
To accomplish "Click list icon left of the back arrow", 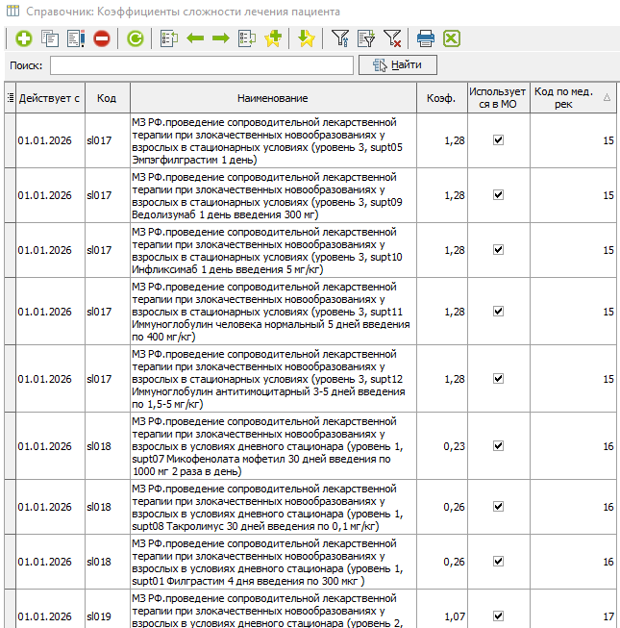I will point(169,38).
